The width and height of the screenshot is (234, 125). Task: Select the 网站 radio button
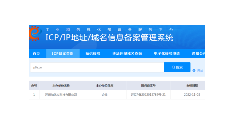tap(194, 71)
